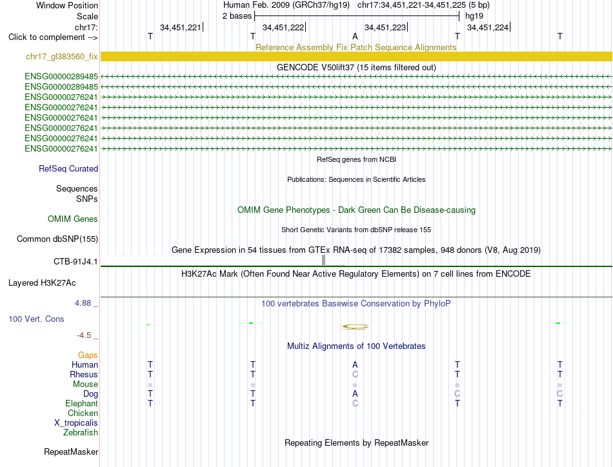Click the A base in the complement sequence row
Image resolution: width=613 pixels, height=467 pixels.
pyautogui.click(x=355, y=36)
